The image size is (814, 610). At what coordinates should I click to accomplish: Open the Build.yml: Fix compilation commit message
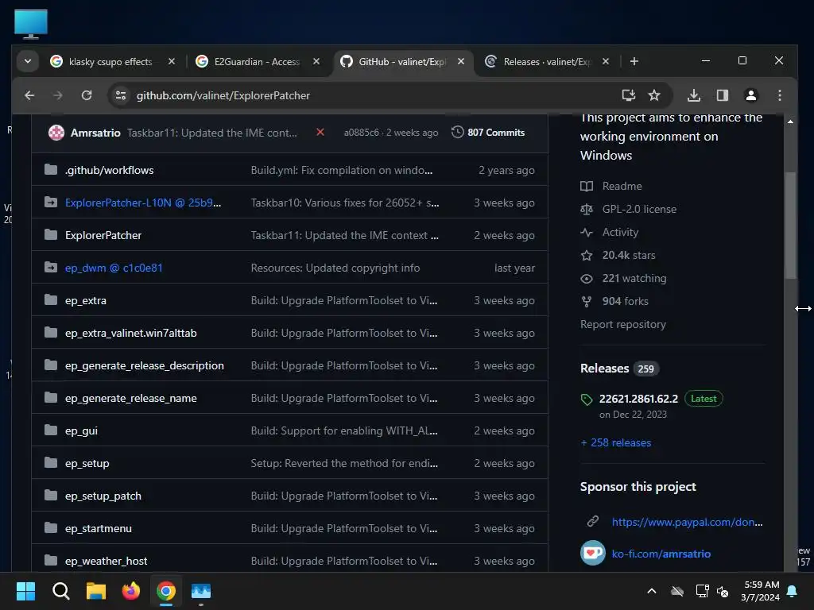pos(342,170)
